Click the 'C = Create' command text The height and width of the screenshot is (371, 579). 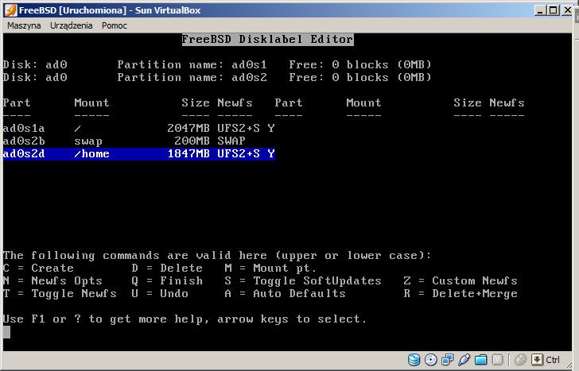(39, 268)
